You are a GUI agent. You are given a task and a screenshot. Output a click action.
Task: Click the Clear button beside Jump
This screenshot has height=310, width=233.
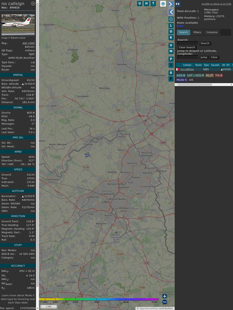pyautogui.click(x=214, y=57)
